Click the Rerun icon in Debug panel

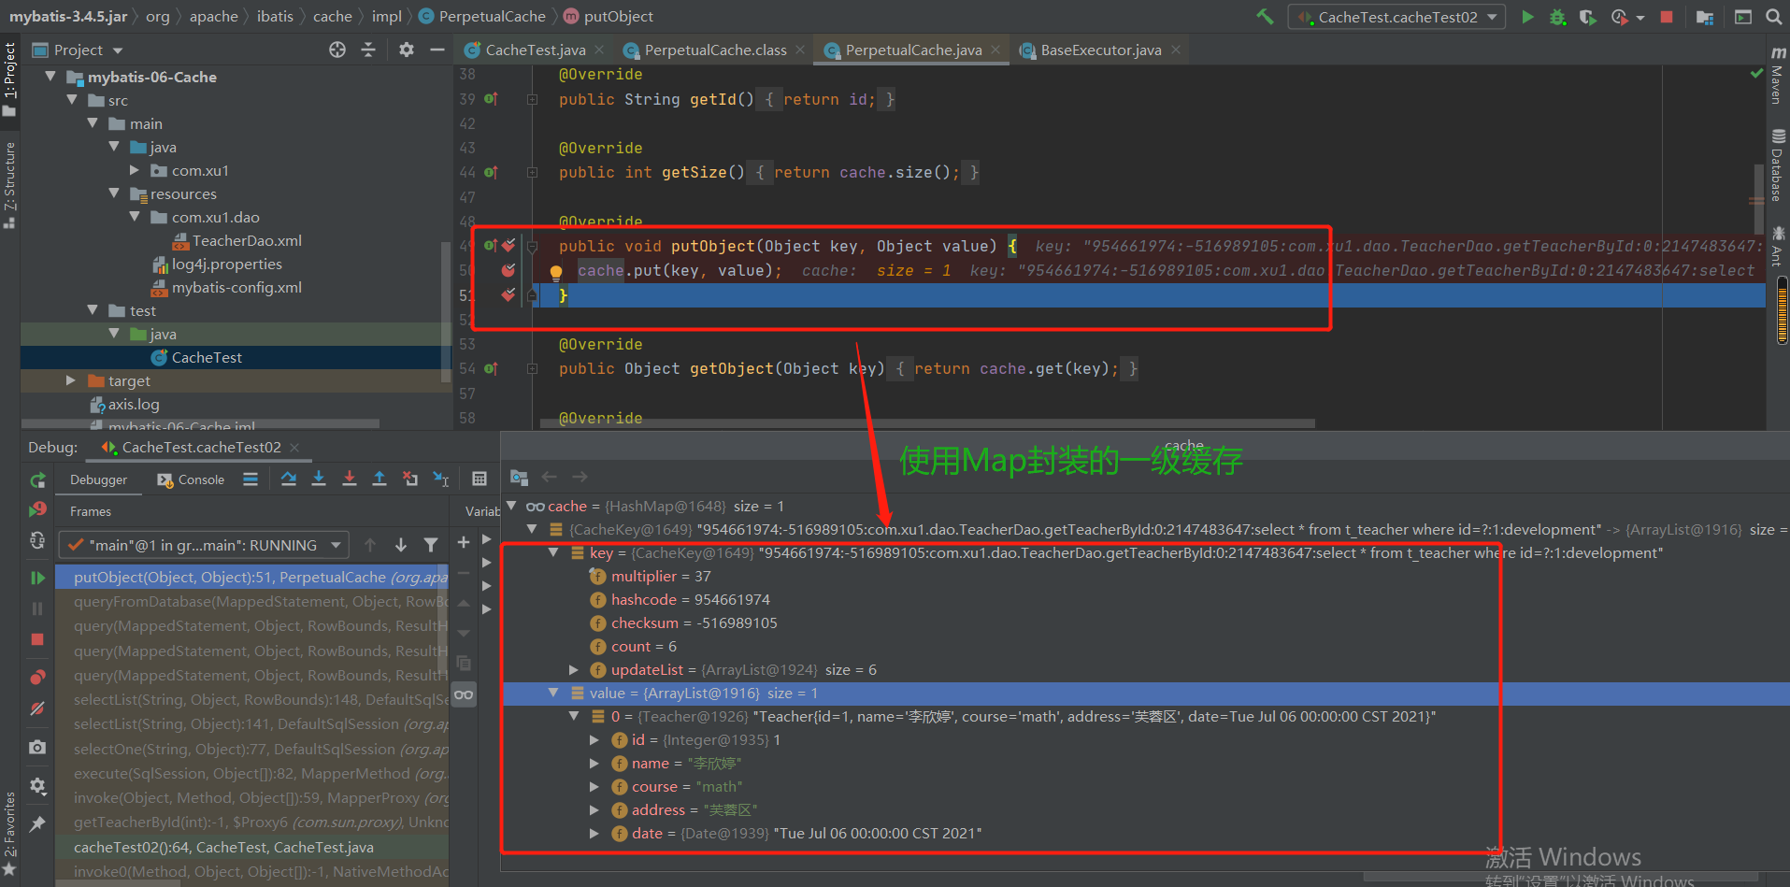[37, 480]
